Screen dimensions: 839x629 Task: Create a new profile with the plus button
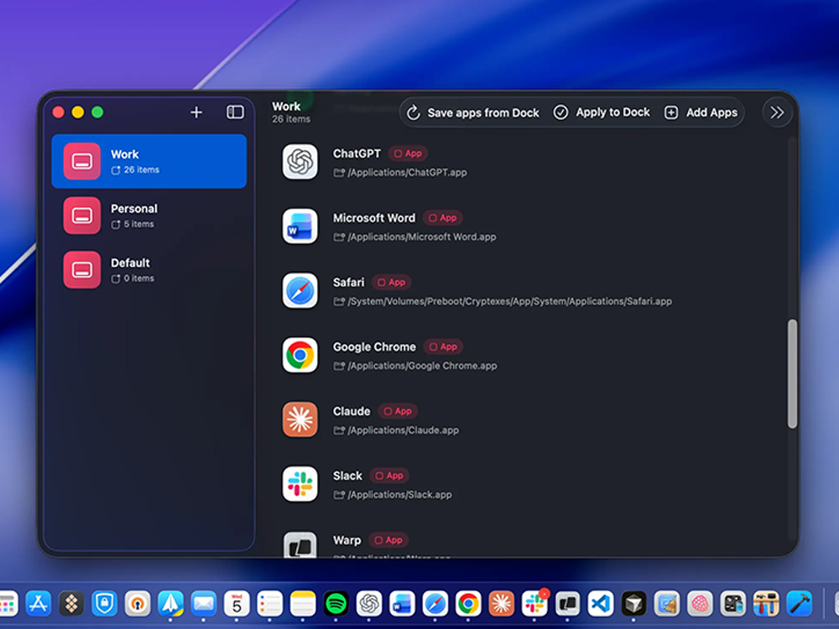coord(196,112)
